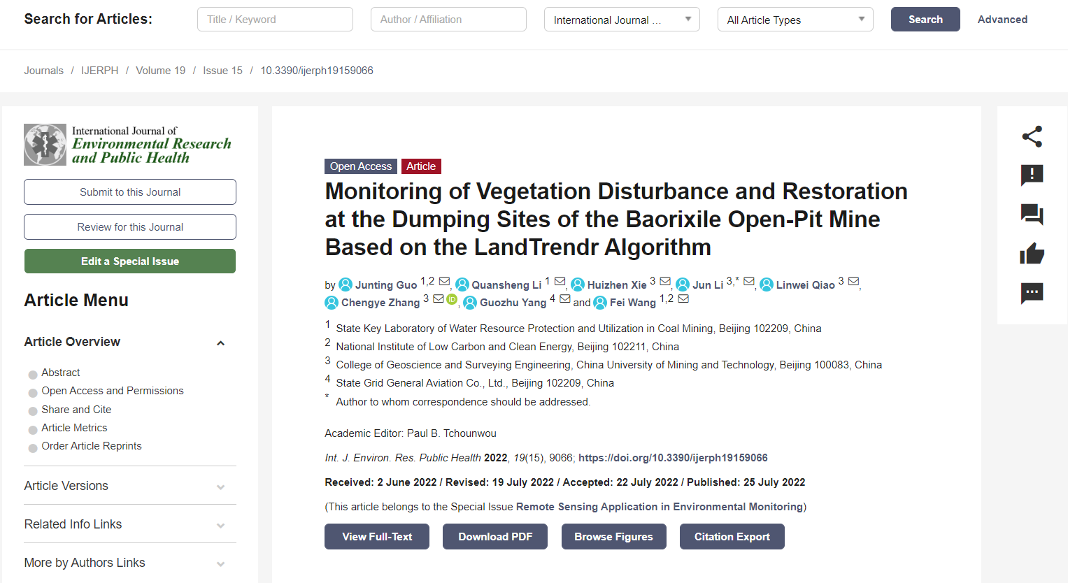Image resolution: width=1068 pixels, height=583 pixels.
Task: Expand the Article Versions section
Action: click(x=130, y=486)
